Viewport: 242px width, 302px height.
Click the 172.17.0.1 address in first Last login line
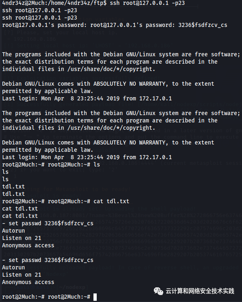155,98
